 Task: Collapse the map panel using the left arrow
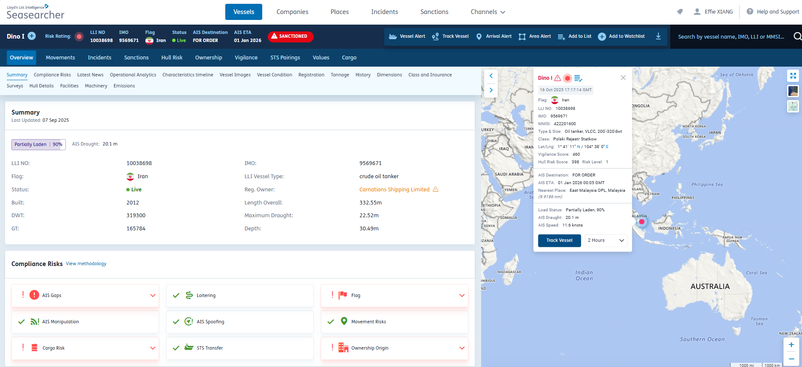pos(491,76)
